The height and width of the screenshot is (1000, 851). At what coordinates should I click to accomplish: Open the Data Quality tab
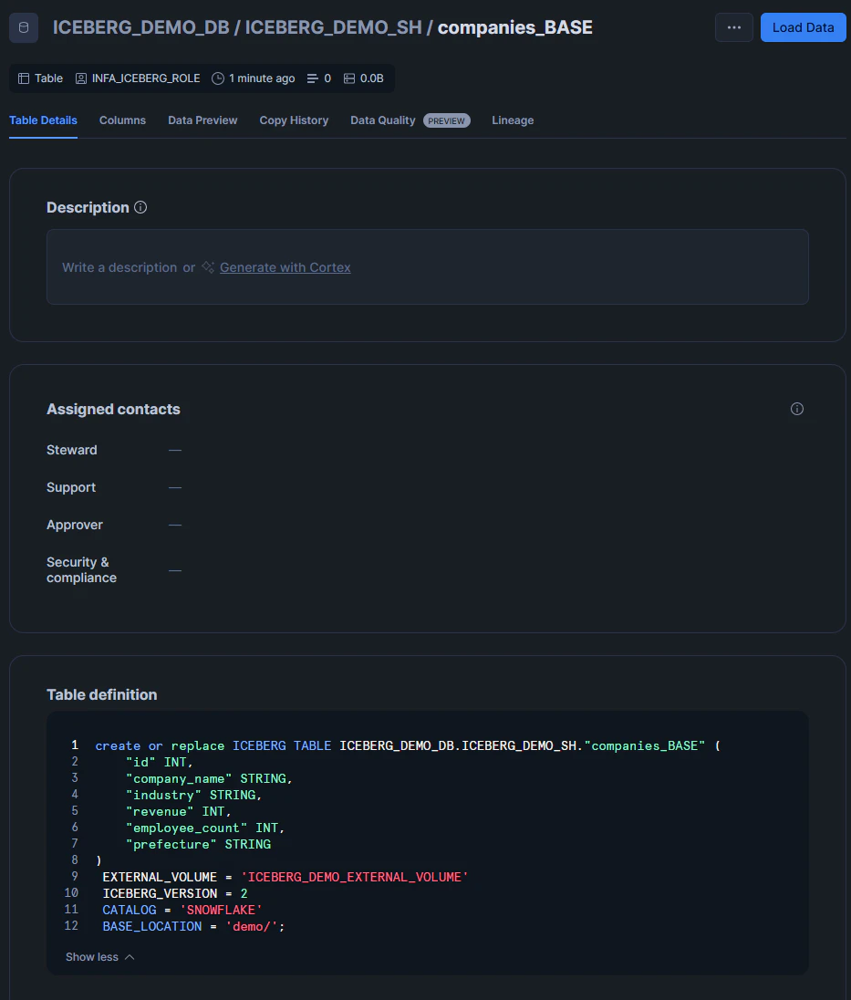click(x=382, y=120)
